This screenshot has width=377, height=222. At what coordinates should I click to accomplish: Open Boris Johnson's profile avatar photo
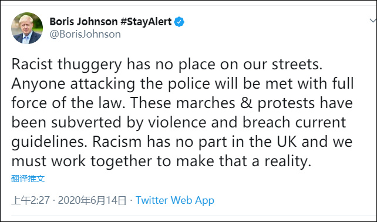27,28
